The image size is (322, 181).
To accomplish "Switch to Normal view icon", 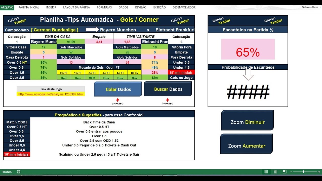I will pyautogui.click(x=266, y=172).
